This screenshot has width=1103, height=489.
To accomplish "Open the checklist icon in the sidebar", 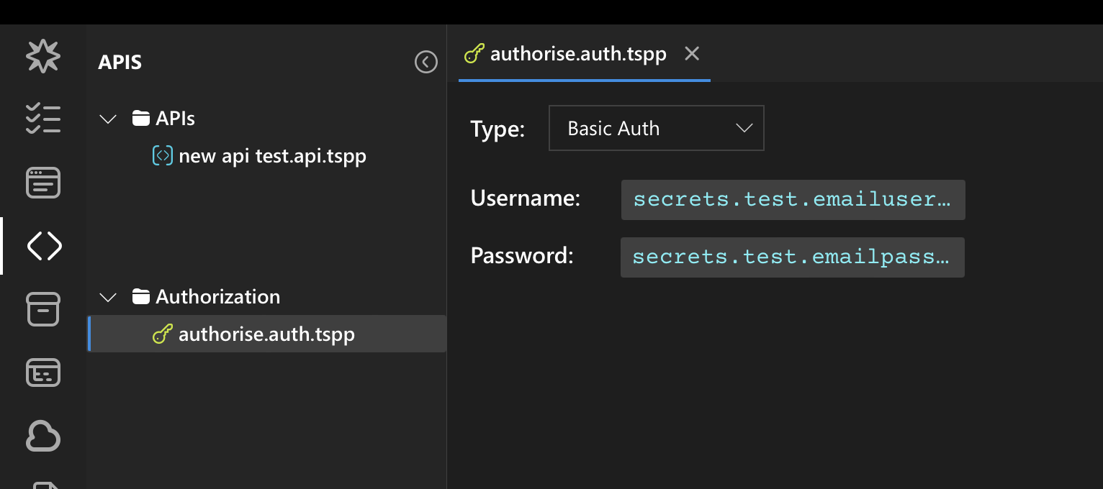I will 43,119.
